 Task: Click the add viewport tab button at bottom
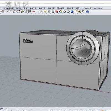coord(6,109)
